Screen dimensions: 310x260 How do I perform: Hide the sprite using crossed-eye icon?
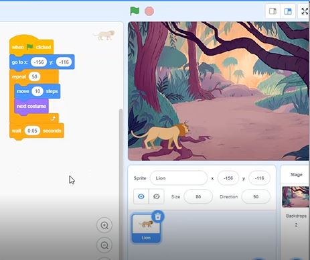(157, 196)
